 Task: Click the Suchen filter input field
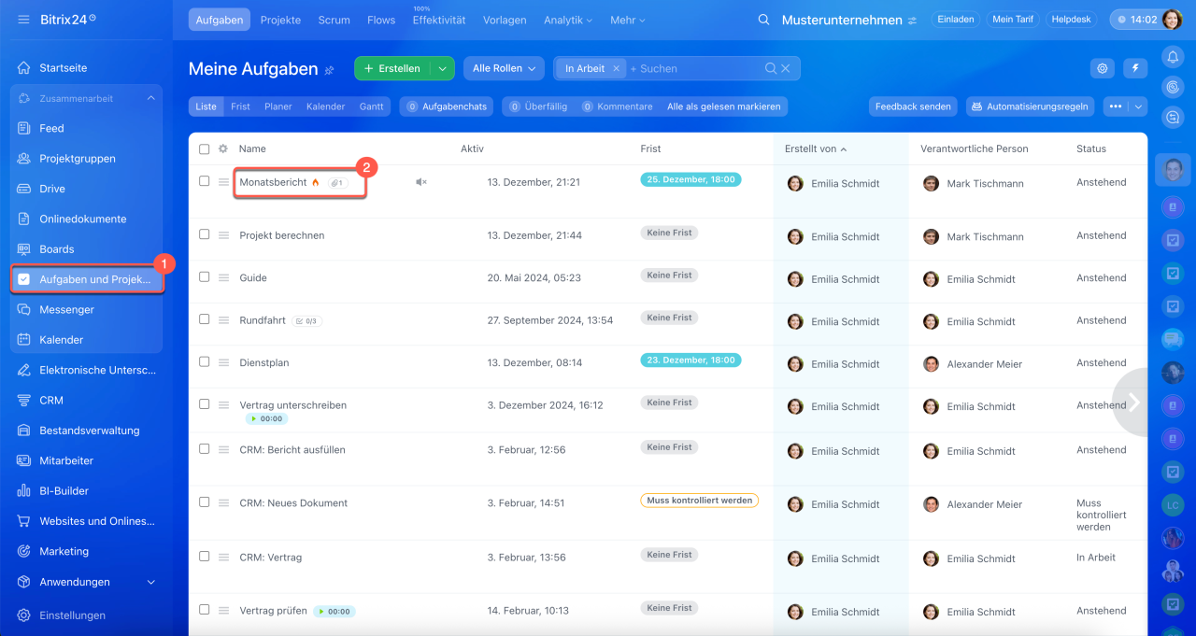point(691,68)
